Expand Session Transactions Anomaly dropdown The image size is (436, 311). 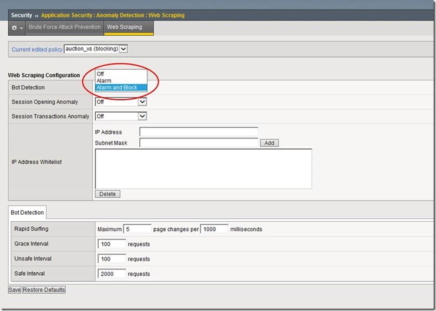(x=120, y=117)
